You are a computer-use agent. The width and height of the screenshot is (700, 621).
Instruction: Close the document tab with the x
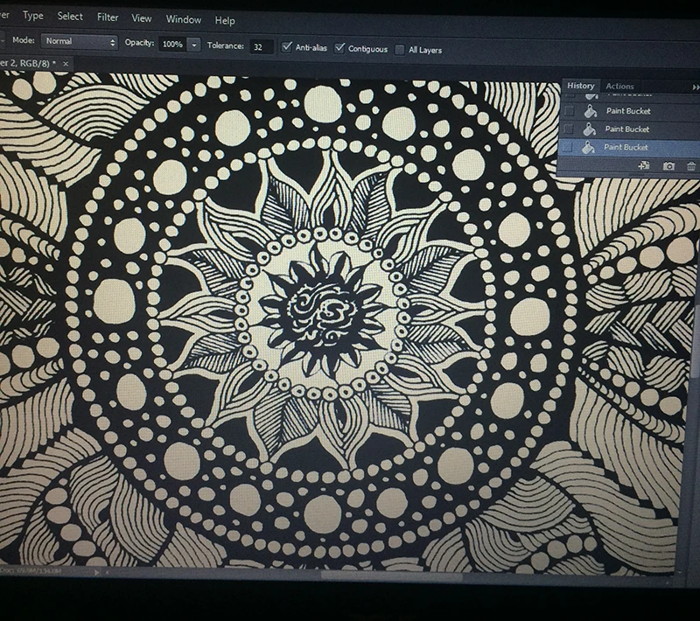pyautogui.click(x=66, y=64)
